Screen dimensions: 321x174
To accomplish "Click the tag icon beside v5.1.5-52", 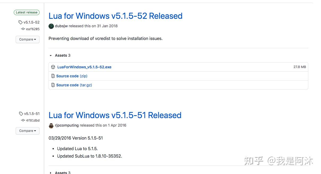I will (x=20, y=23).
